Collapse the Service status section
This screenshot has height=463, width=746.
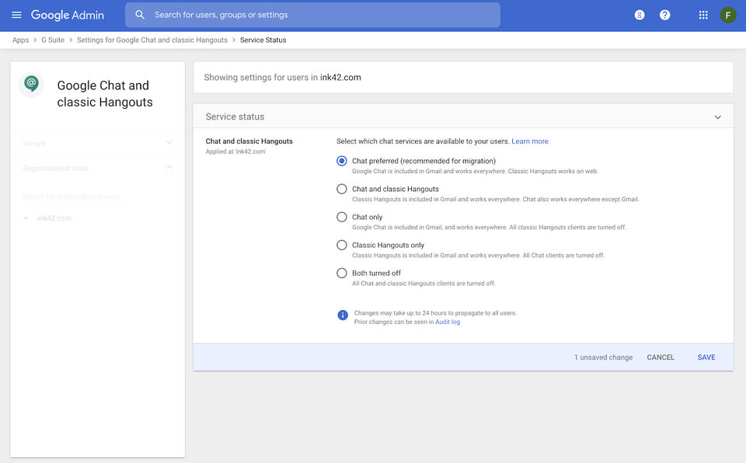coord(718,117)
